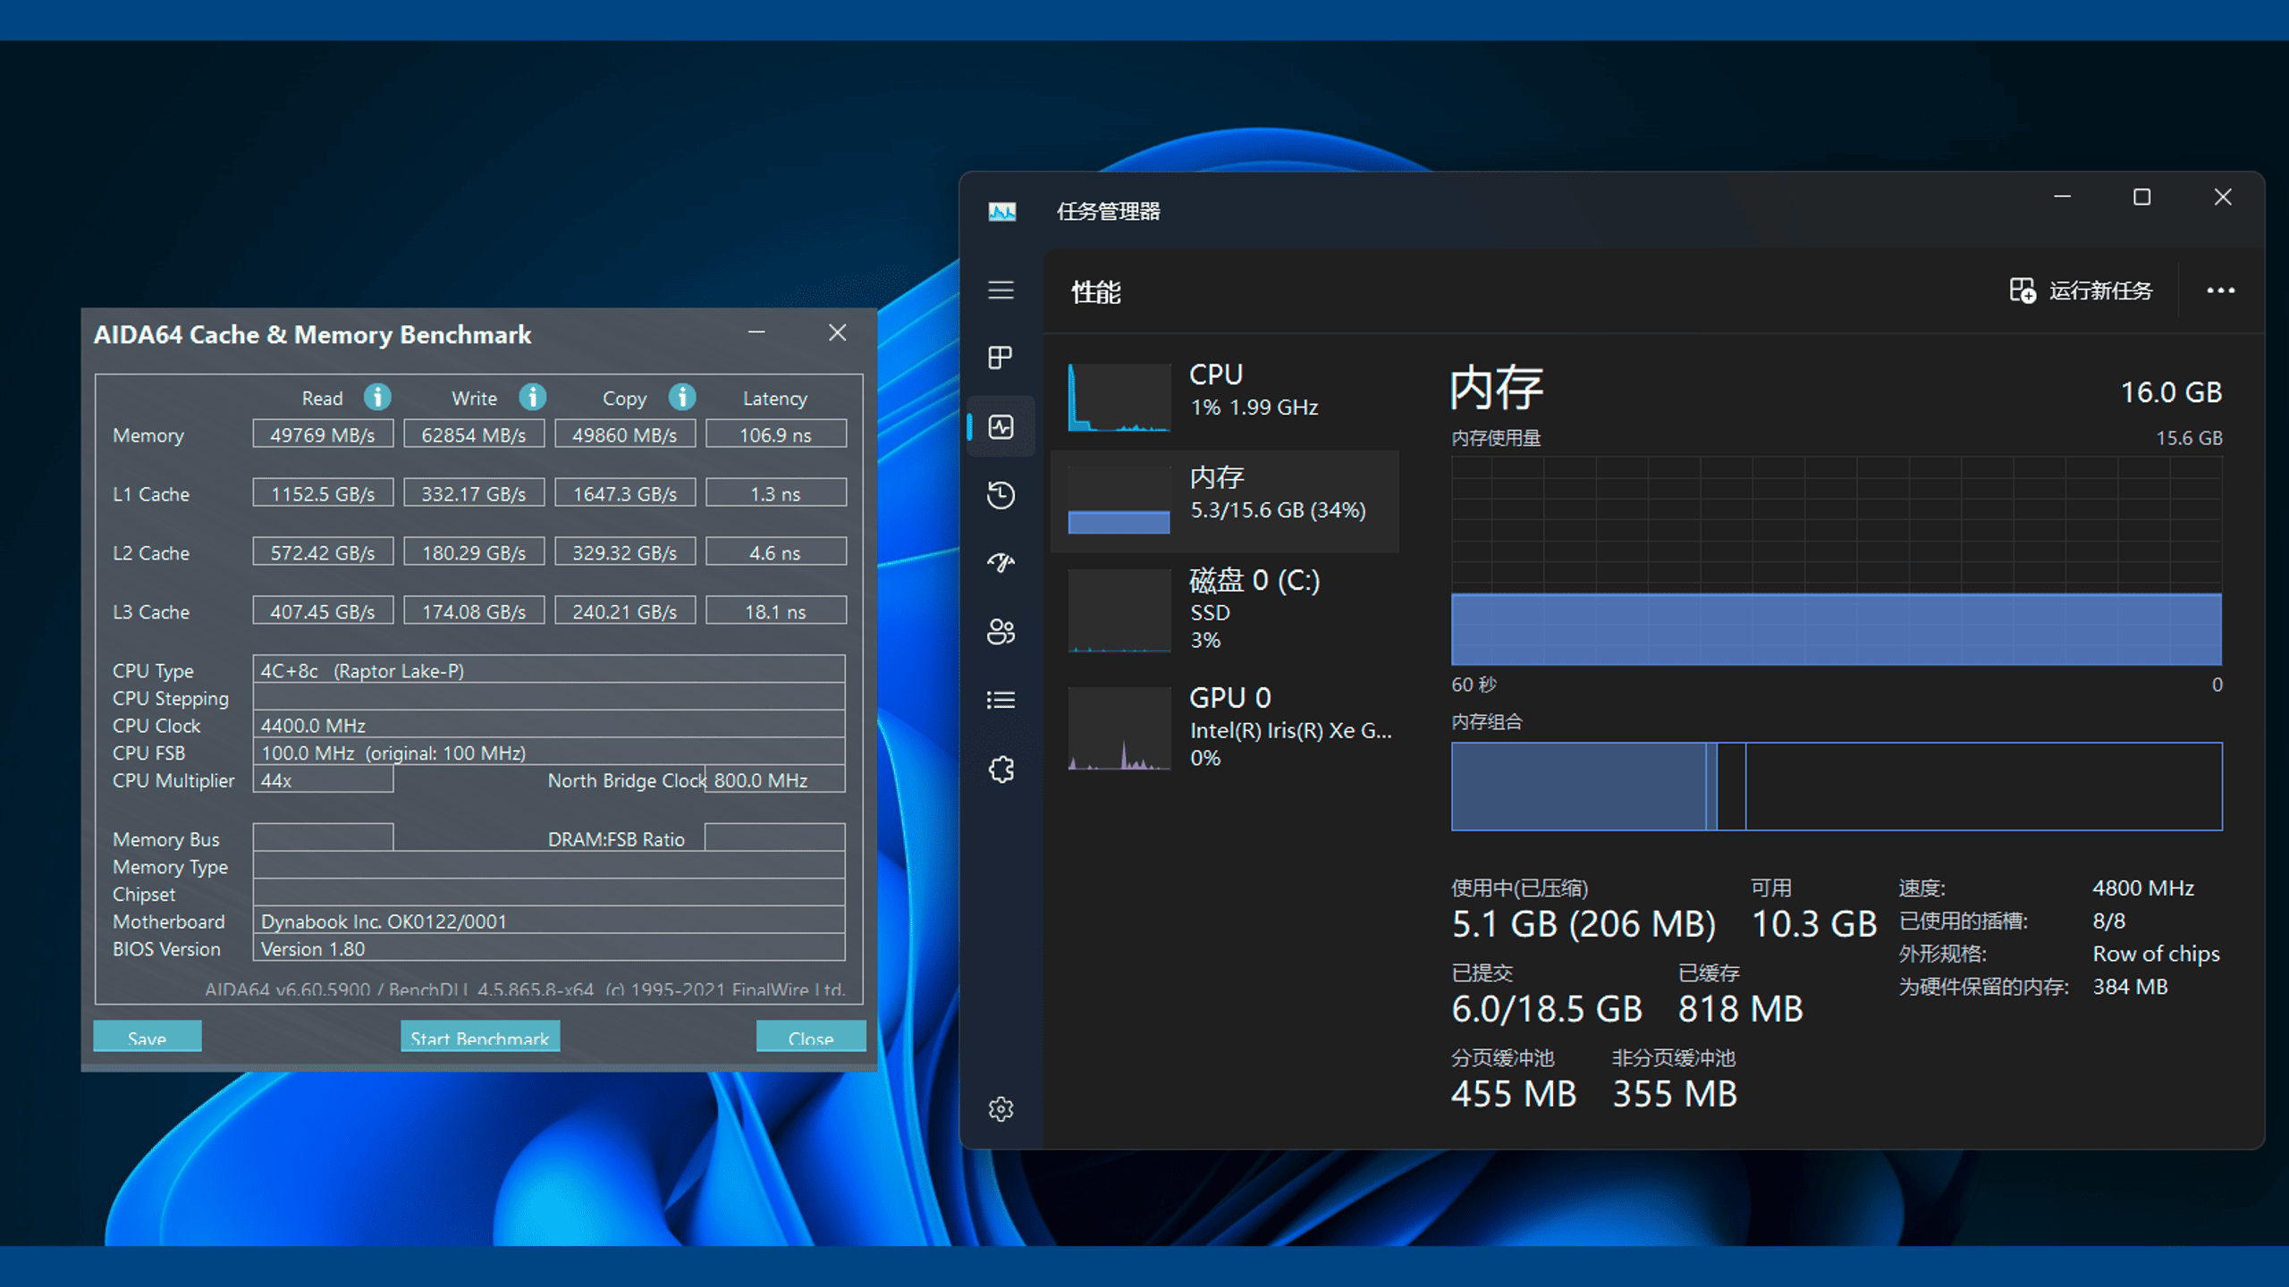The height and width of the screenshot is (1287, 2289).
Task: Click the memory composition bar graph
Action: [1836, 786]
